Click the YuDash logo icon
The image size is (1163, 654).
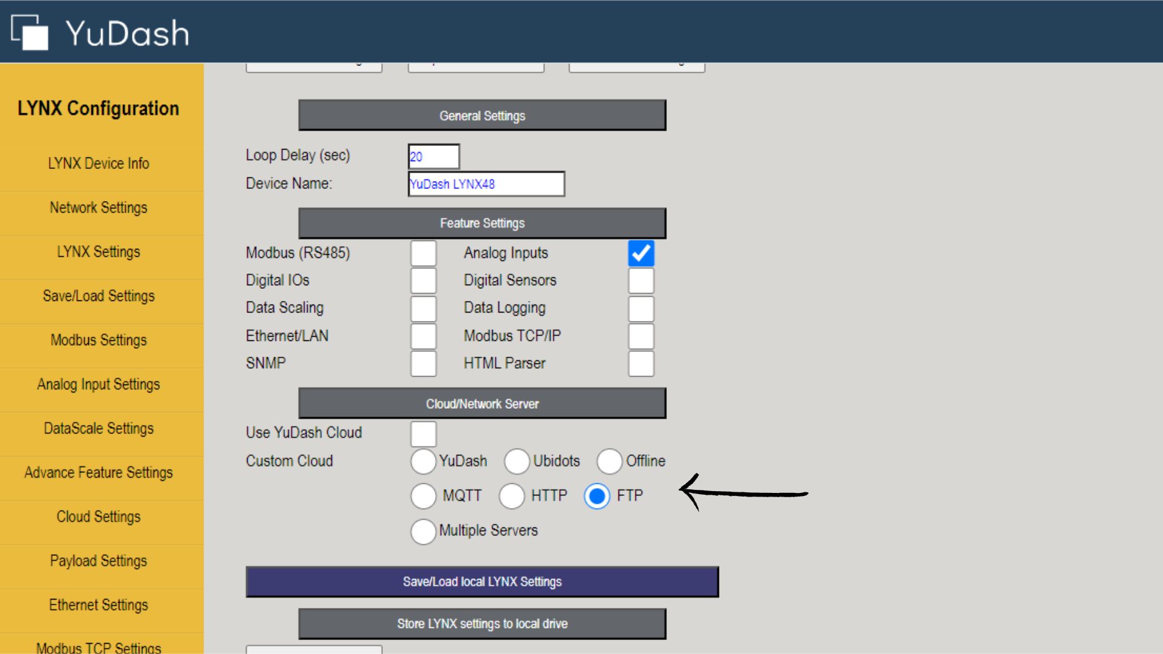pos(30,32)
